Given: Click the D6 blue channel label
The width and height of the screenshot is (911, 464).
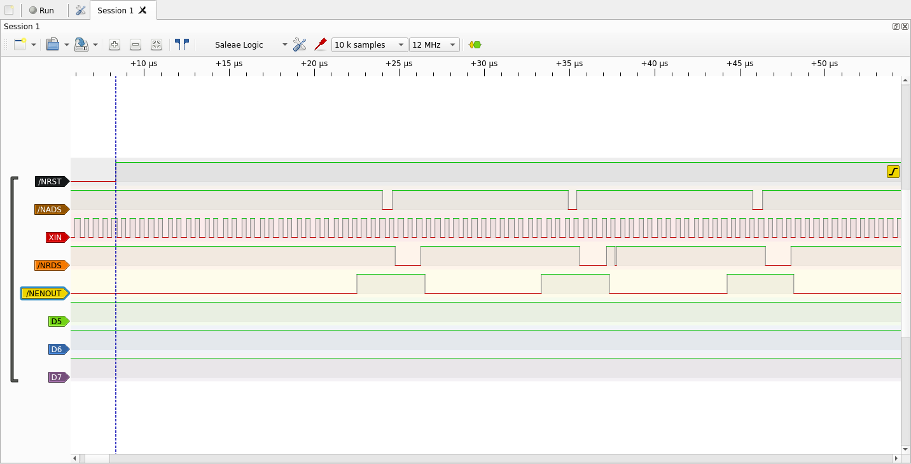Looking at the screenshot, I should click(x=57, y=350).
